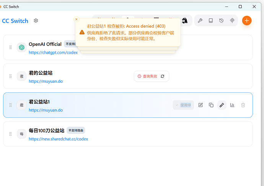Click the orange warning triangle in toast
Image resolution: width=264 pixels, height=186 pixels.
coord(82,32)
